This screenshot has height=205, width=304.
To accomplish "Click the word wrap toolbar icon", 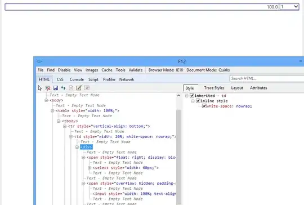I will (87, 88).
